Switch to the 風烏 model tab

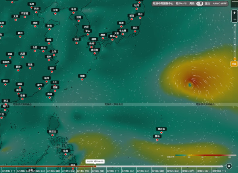coord(192,4)
